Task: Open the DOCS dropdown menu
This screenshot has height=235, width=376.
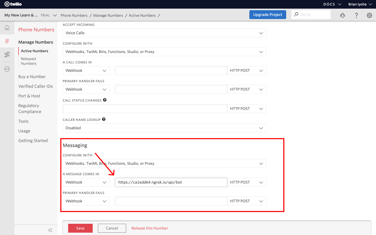Action: coord(332,4)
